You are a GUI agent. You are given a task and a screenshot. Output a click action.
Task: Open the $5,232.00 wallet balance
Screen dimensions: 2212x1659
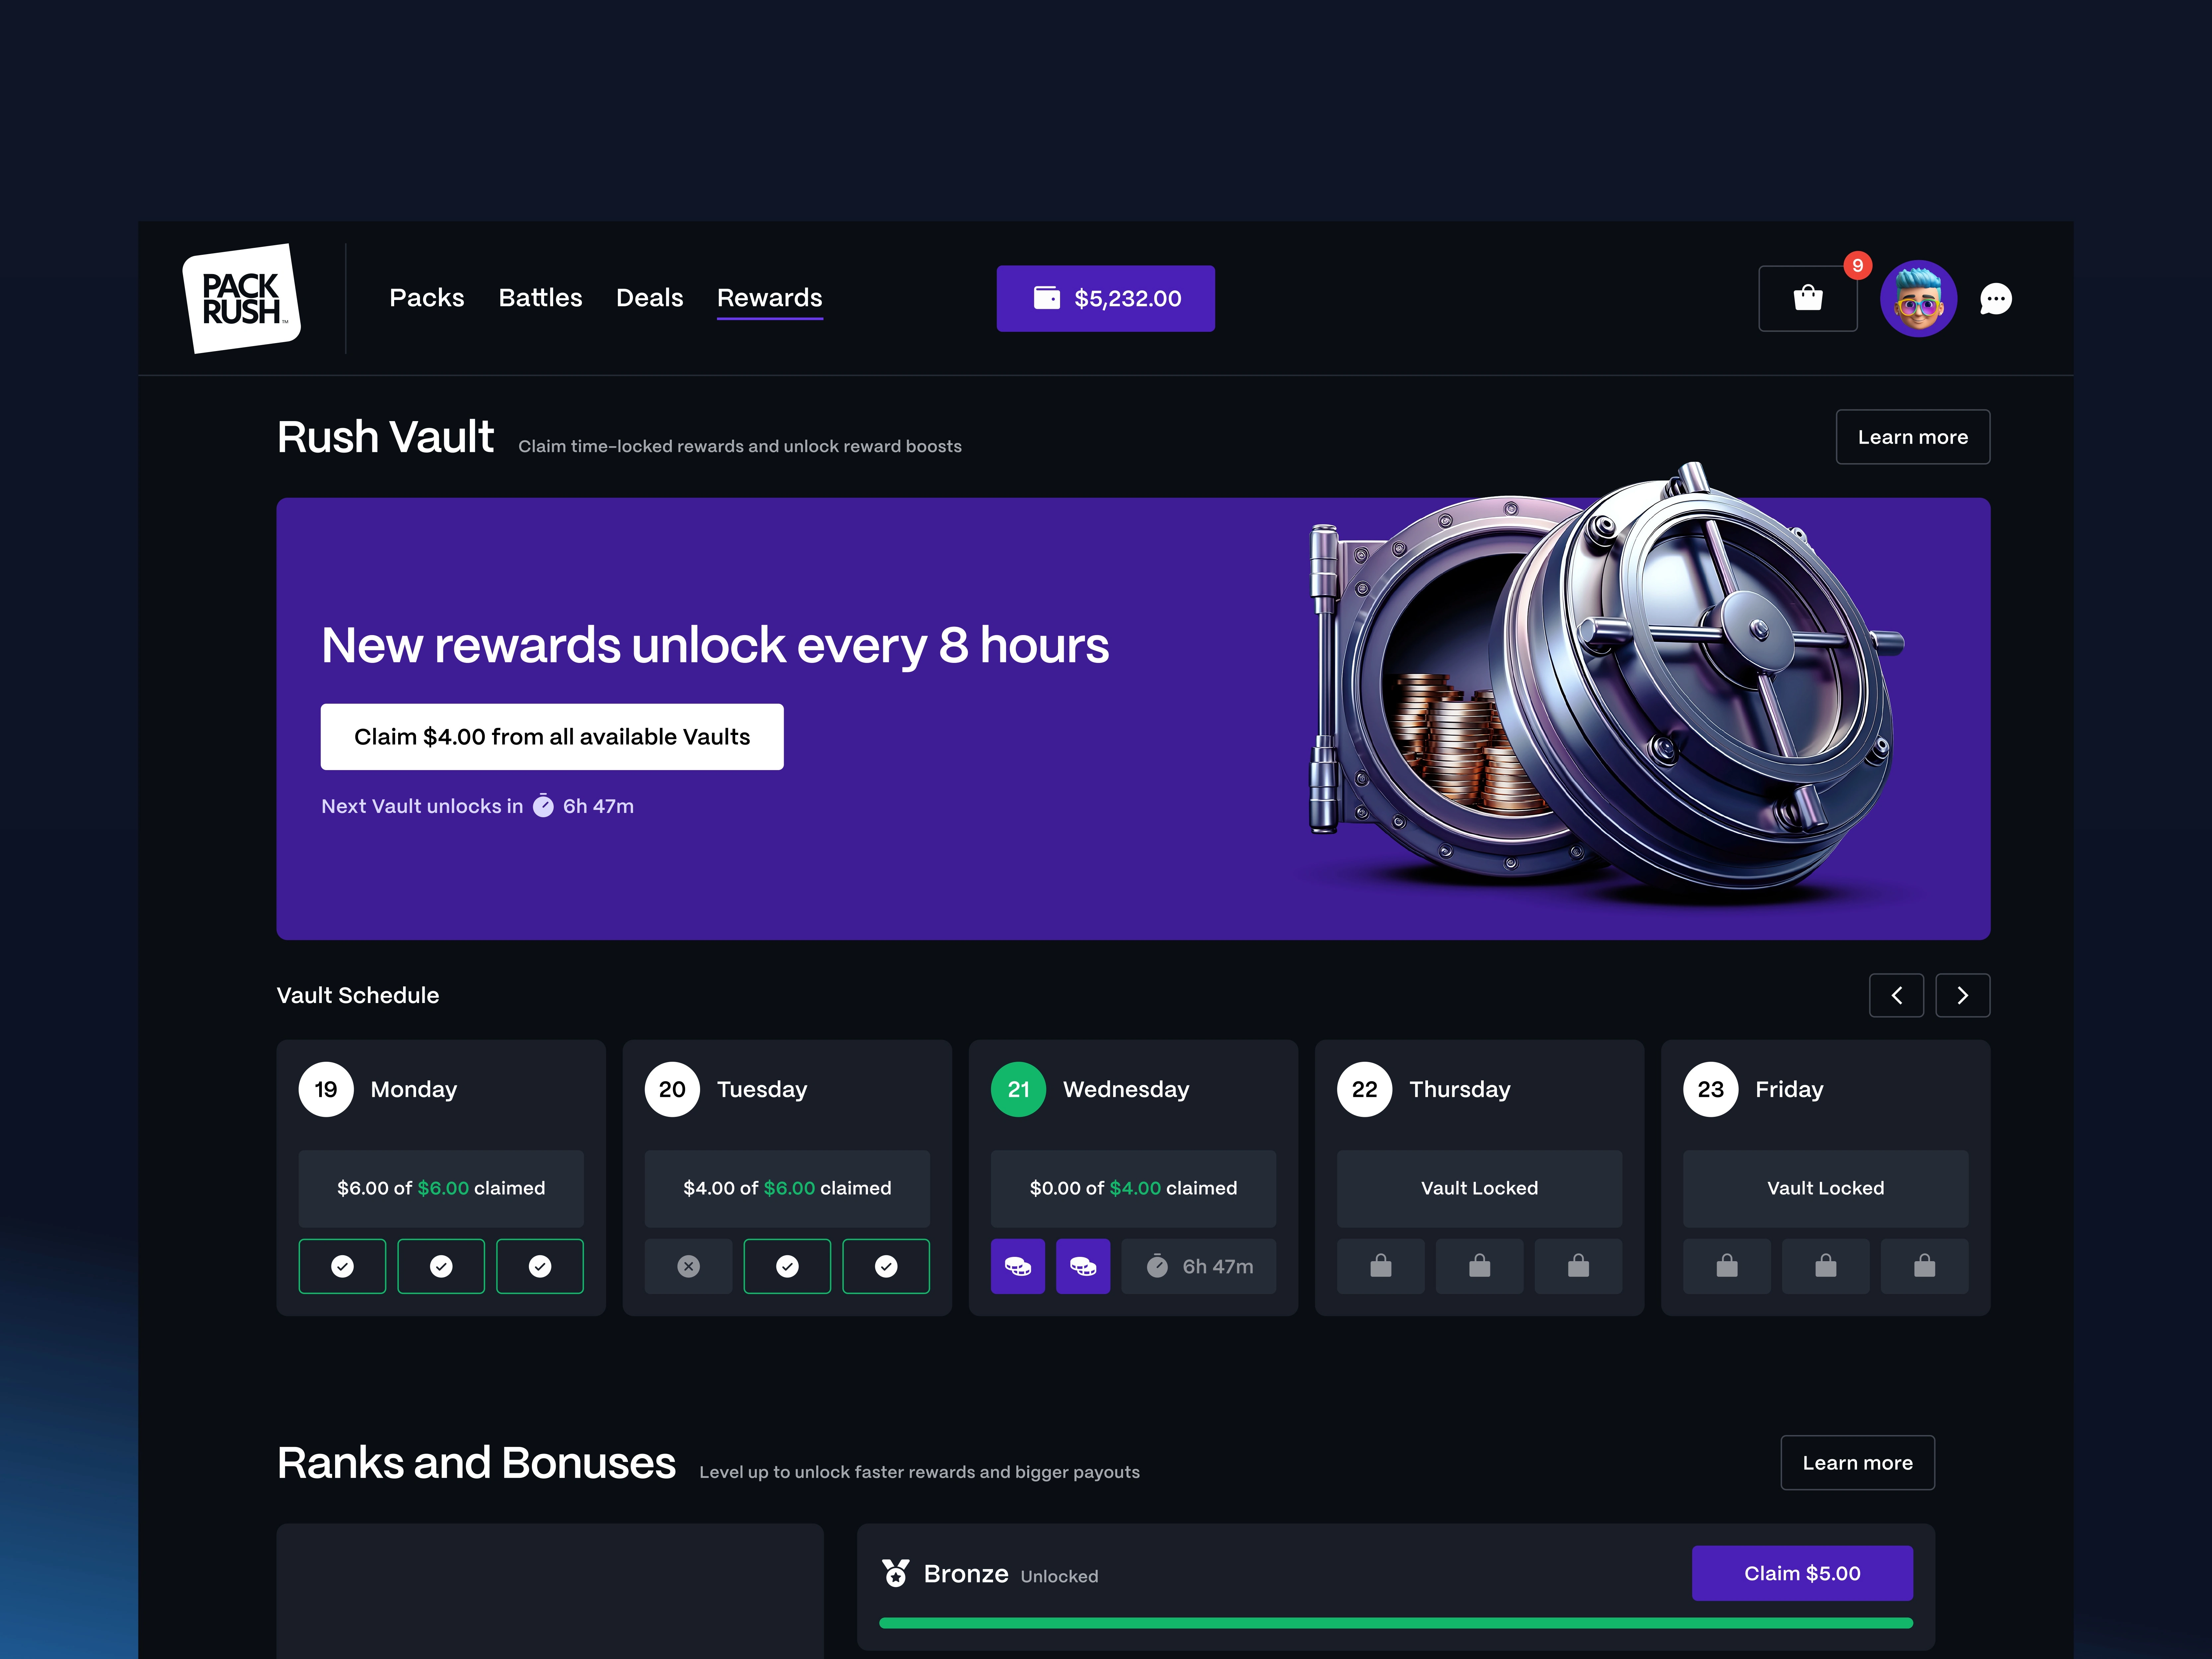1105,298
